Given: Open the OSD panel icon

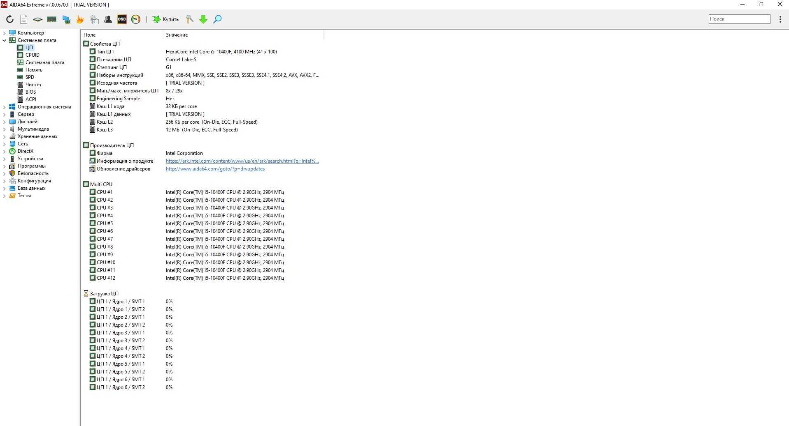Looking at the screenshot, I should [122, 19].
